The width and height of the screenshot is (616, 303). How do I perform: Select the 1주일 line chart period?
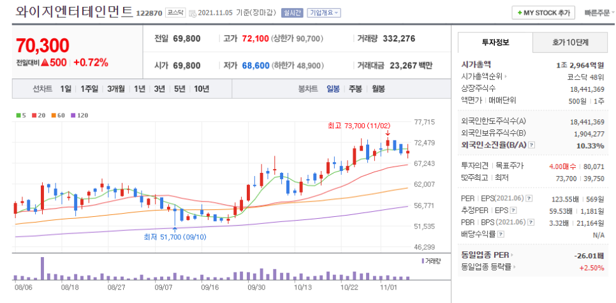[89, 89]
